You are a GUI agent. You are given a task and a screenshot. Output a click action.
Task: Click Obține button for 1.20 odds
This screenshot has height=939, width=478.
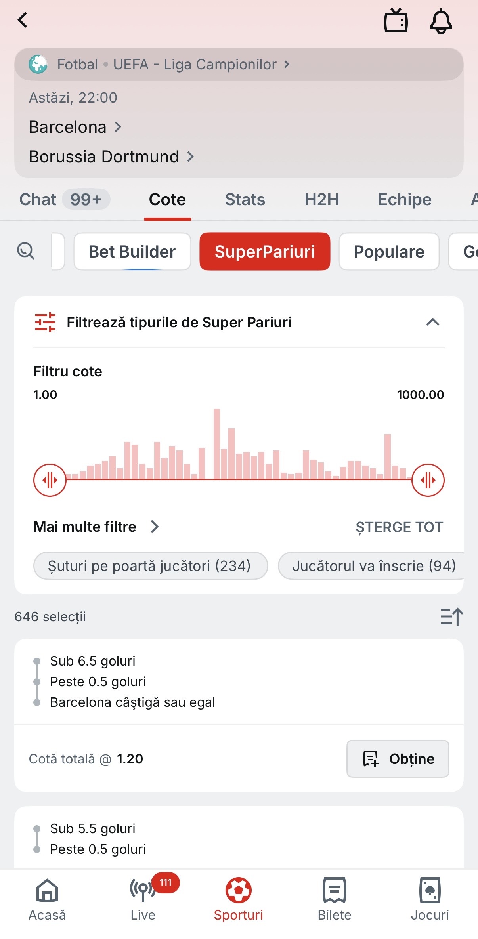398,759
